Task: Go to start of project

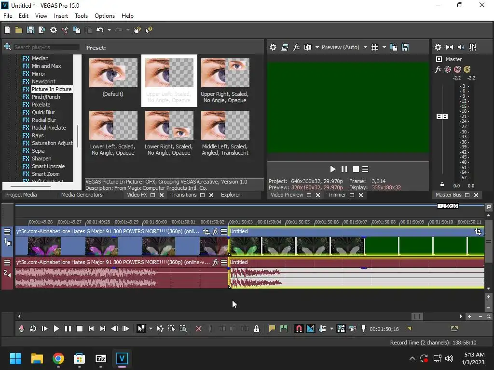Action: [91, 329]
